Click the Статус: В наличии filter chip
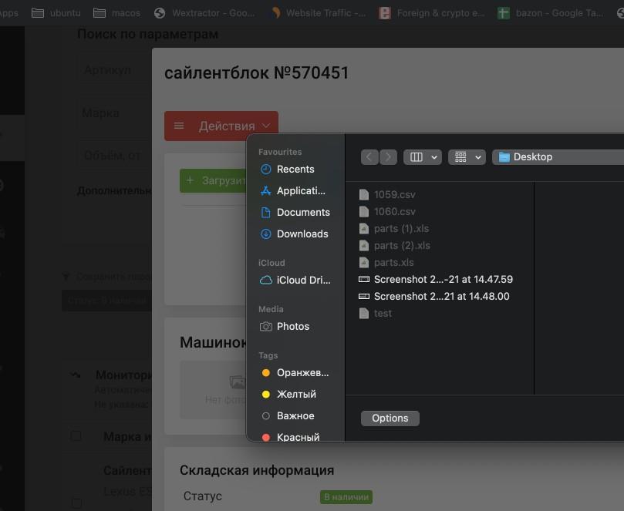 pyautogui.click(x=106, y=301)
